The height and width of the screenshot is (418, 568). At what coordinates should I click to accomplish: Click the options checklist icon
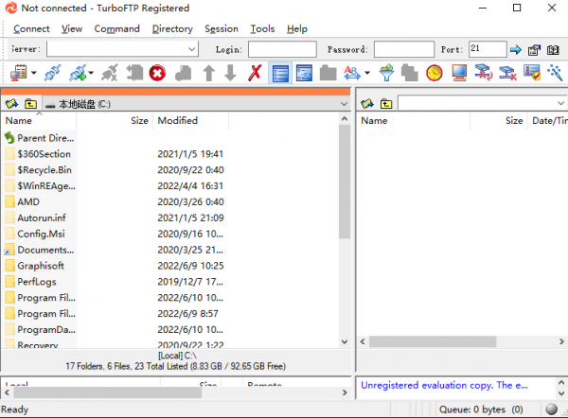point(532,73)
